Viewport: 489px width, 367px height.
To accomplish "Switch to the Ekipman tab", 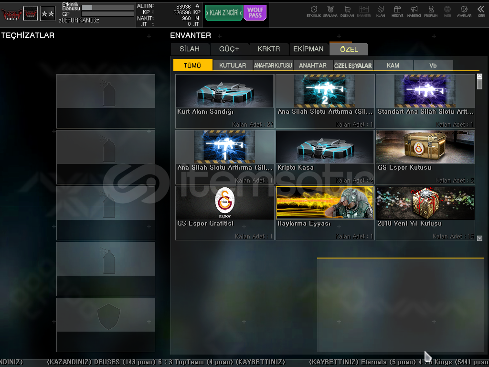I will pyautogui.click(x=308, y=49).
